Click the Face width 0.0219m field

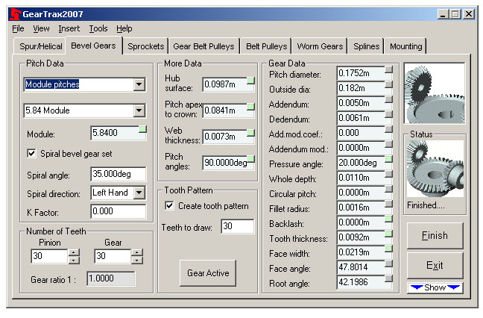click(361, 252)
